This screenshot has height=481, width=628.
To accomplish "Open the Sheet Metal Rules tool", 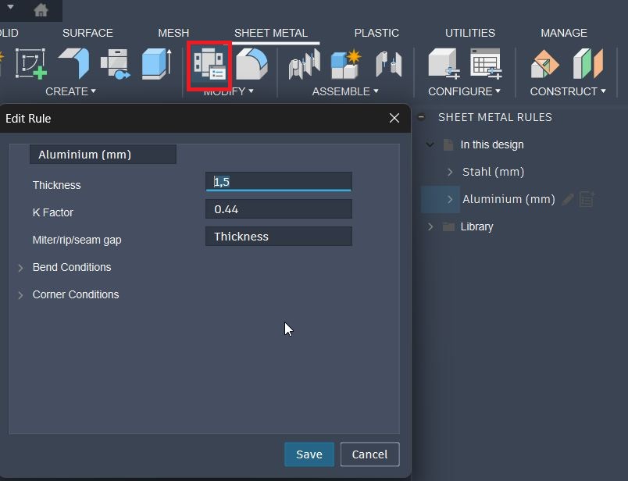I will click(209, 64).
